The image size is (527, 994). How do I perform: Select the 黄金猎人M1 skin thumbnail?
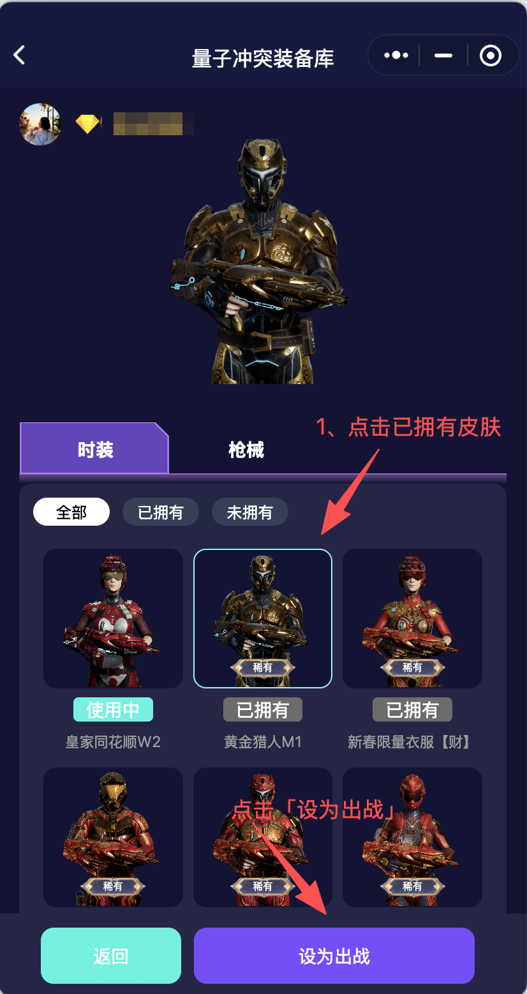pos(263,618)
